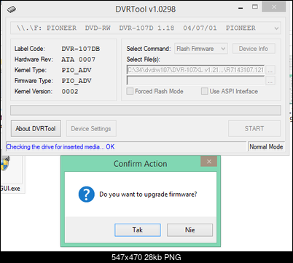
Task: Click the Confirm Action dialog title
Action: [141, 164]
